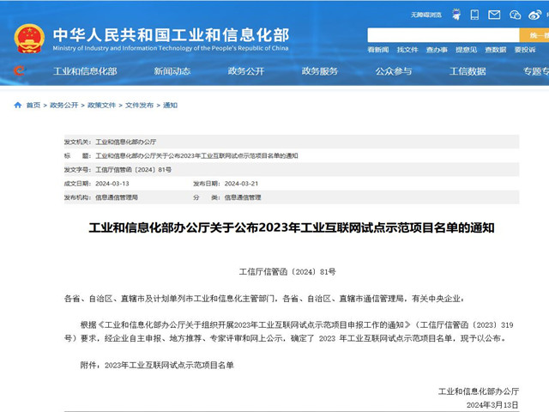
Task: Open the 新闻动态 nav menu
Action: (x=172, y=71)
